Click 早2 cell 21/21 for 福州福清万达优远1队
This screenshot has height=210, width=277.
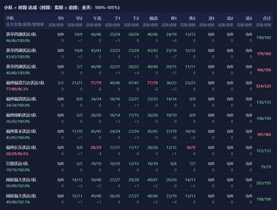tap(77, 83)
